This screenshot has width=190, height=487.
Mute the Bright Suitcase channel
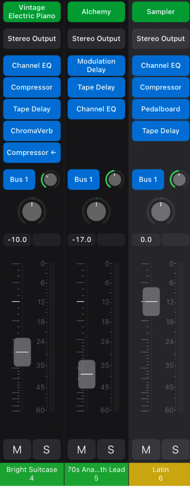coord(17,449)
